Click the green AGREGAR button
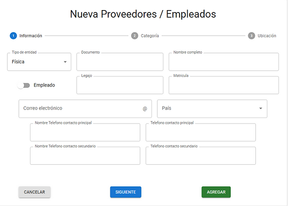Screen dimensions: 288x206 tap(216, 192)
